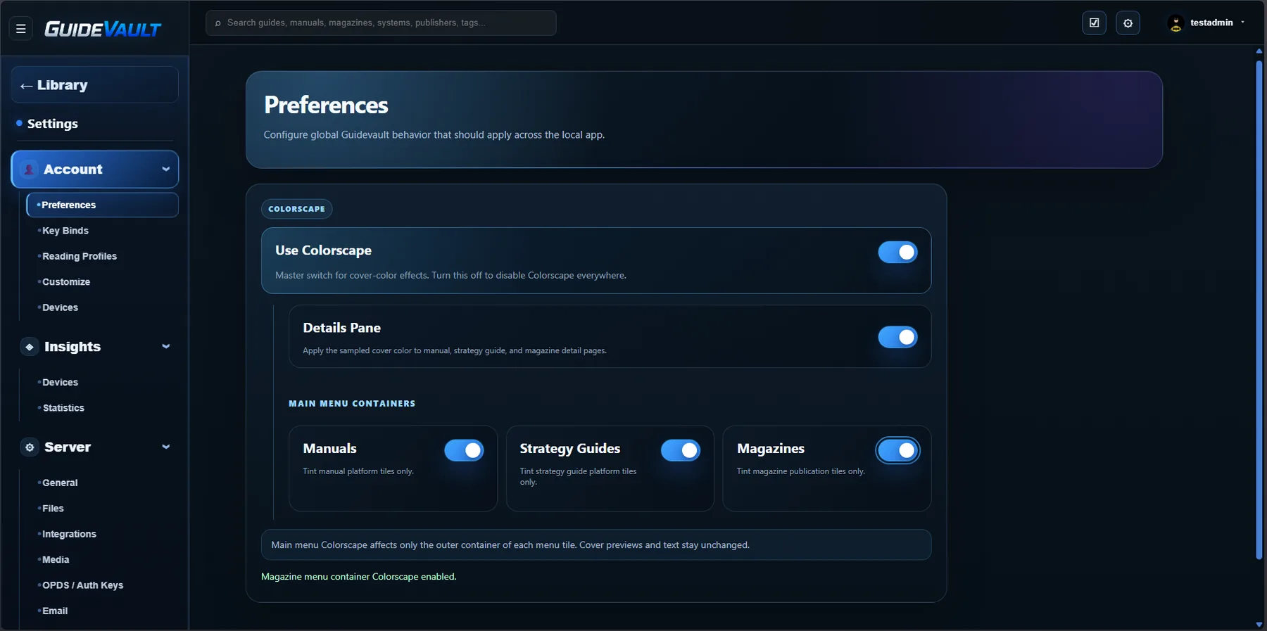Open the settings gear icon in top bar
Image resolution: width=1267 pixels, height=631 pixels.
click(1128, 23)
